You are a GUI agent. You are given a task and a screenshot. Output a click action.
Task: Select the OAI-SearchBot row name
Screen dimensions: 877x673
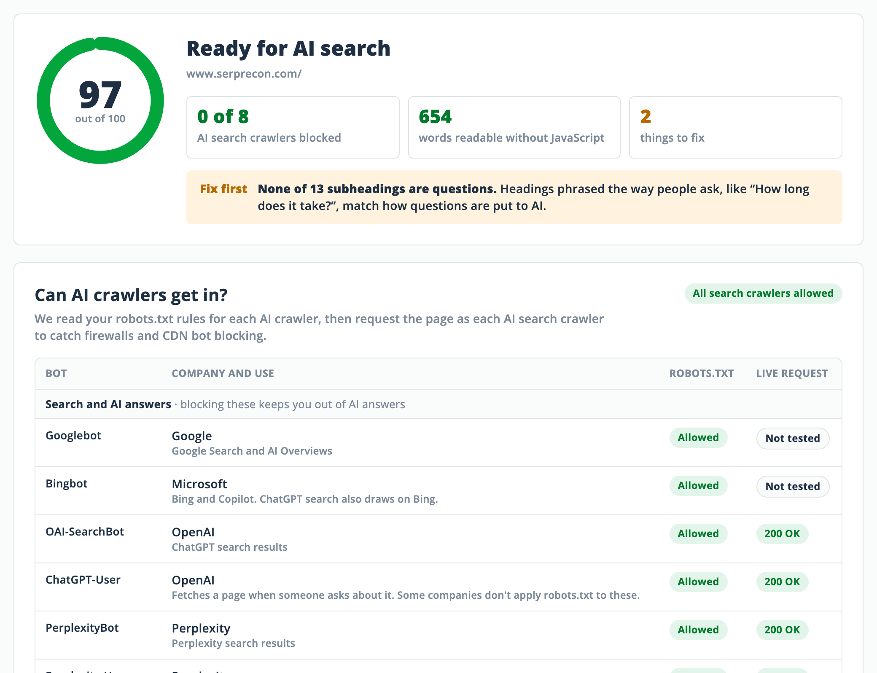(85, 532)
